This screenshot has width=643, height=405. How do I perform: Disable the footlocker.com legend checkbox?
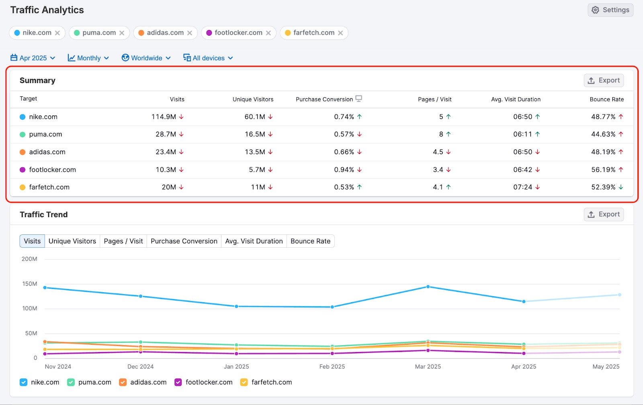178,382
